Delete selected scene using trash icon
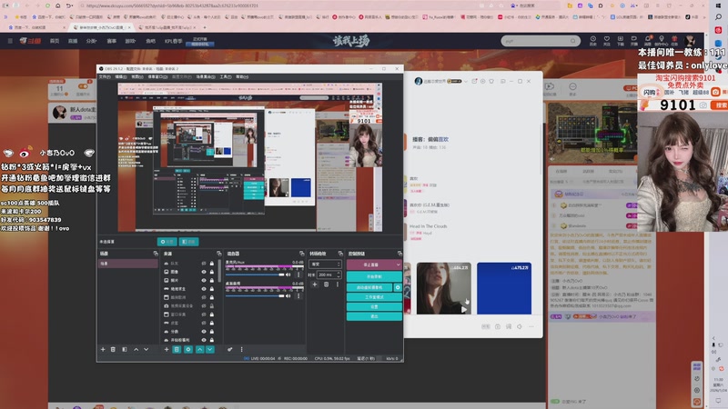This screenshot has width=728, height=409. tap(113, 349)
